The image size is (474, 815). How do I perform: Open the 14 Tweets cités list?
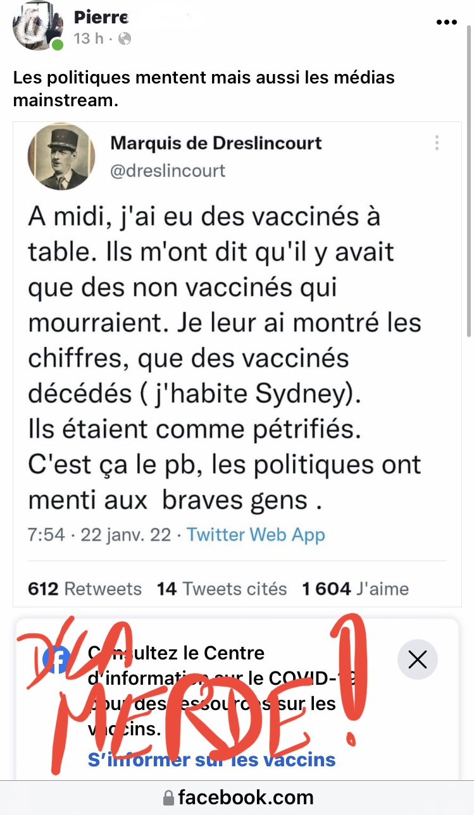click(221, 589)
